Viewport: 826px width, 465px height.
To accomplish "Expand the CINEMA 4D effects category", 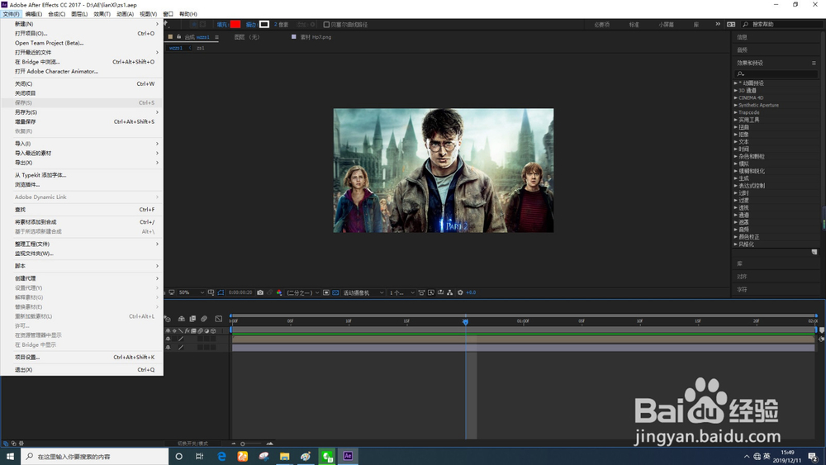I will click(735, 97).
